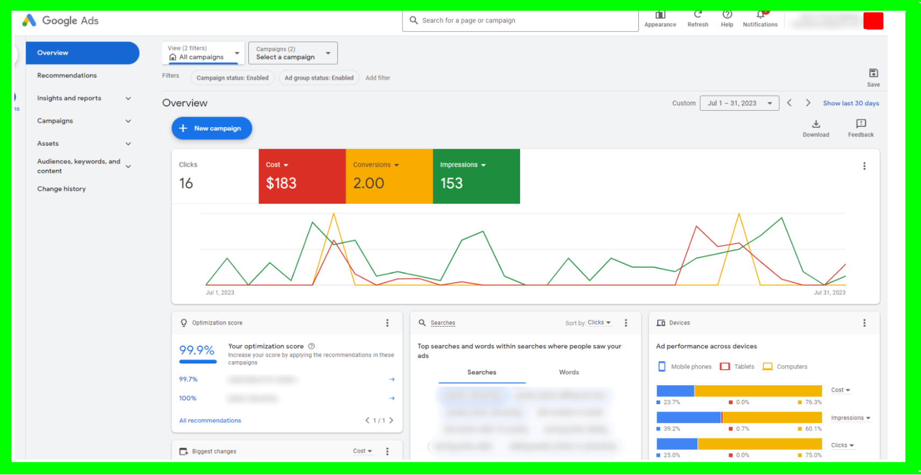
Task: Open Optimization score card options menu
Action: (x=387, y=323)
